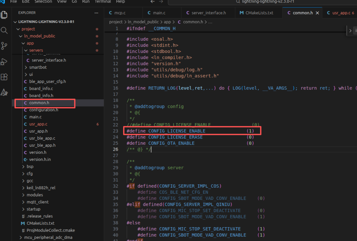The width and height of the screenshot is (357, 241).
Task: Collapse the servers folder
Action: click(x=26, y=50)
